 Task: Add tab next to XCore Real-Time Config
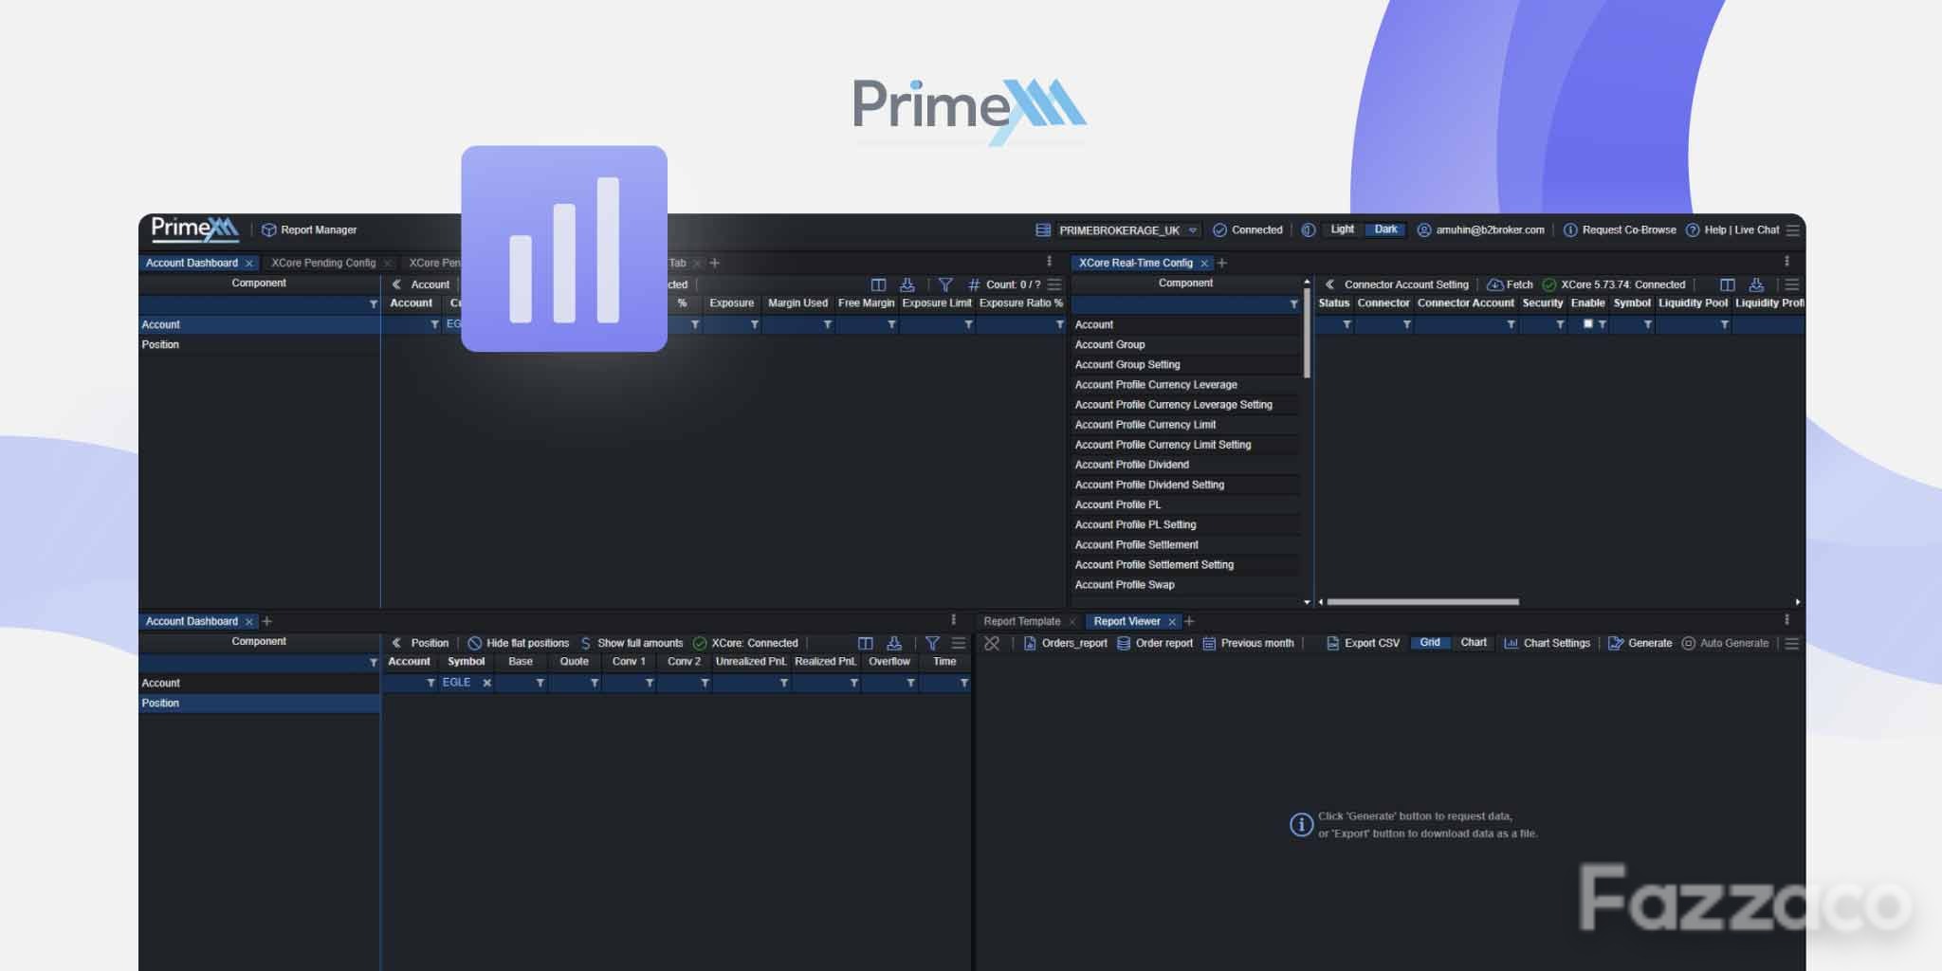[1222, 263]
